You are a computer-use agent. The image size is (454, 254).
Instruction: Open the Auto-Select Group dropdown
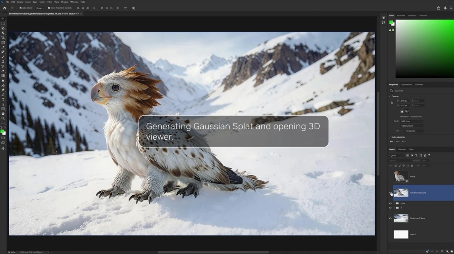pos(40,8)
